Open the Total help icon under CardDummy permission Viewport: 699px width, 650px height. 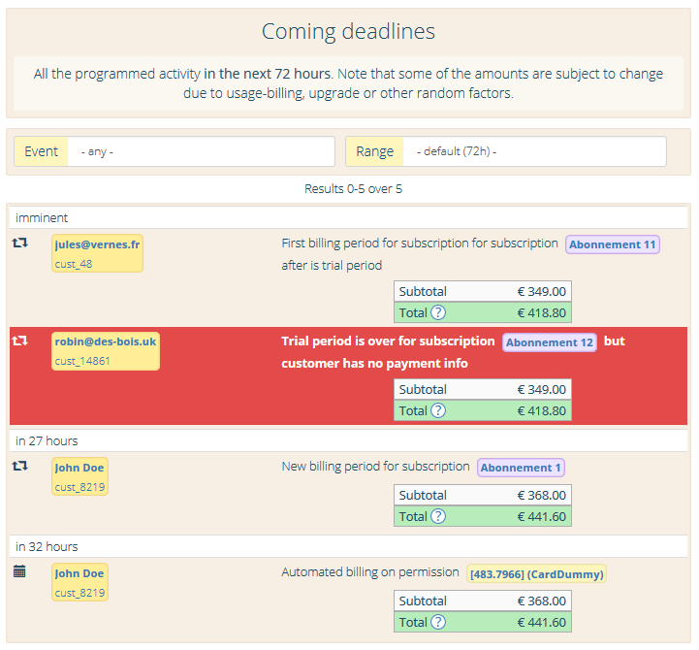click(x=438, y=622)
